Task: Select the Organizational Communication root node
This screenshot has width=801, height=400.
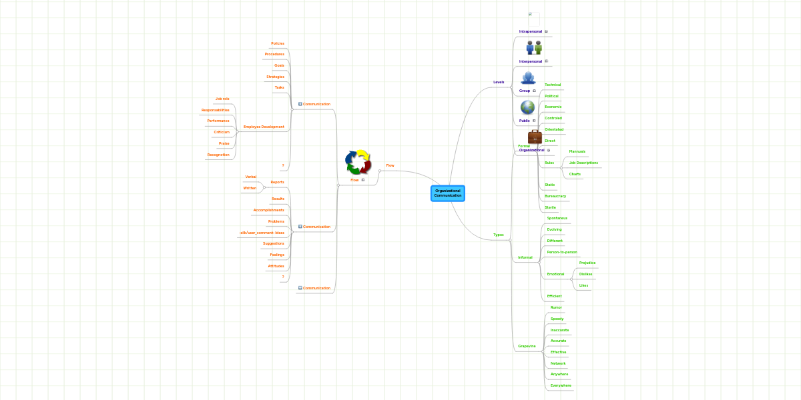Action: pyautogui.click(x=448, y=193)
